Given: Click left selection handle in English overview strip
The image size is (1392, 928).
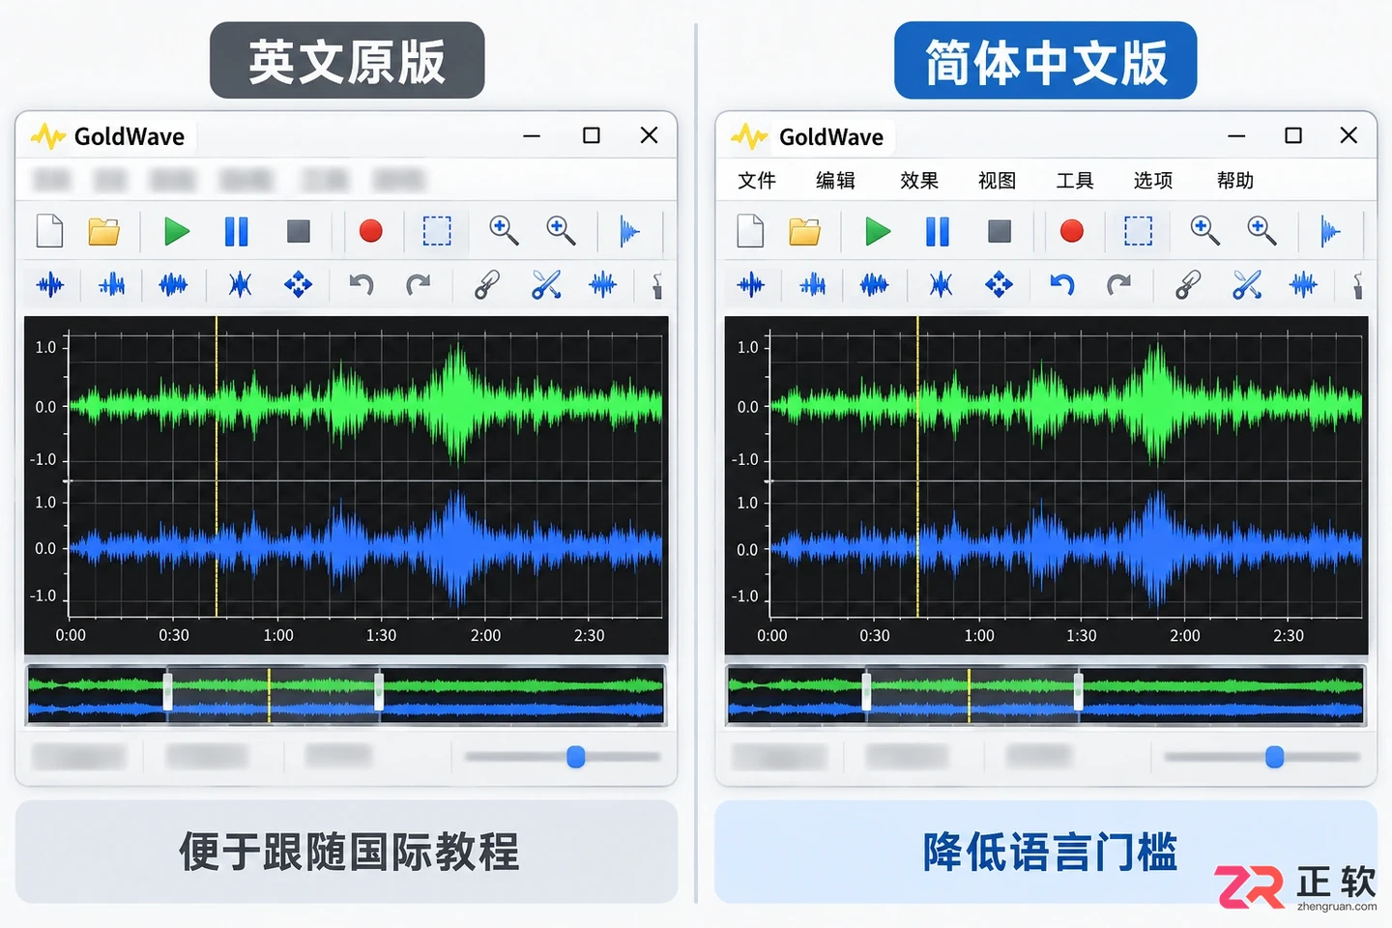Looking at the screenshot, I should pyautogui.click(x=167, y=692).
